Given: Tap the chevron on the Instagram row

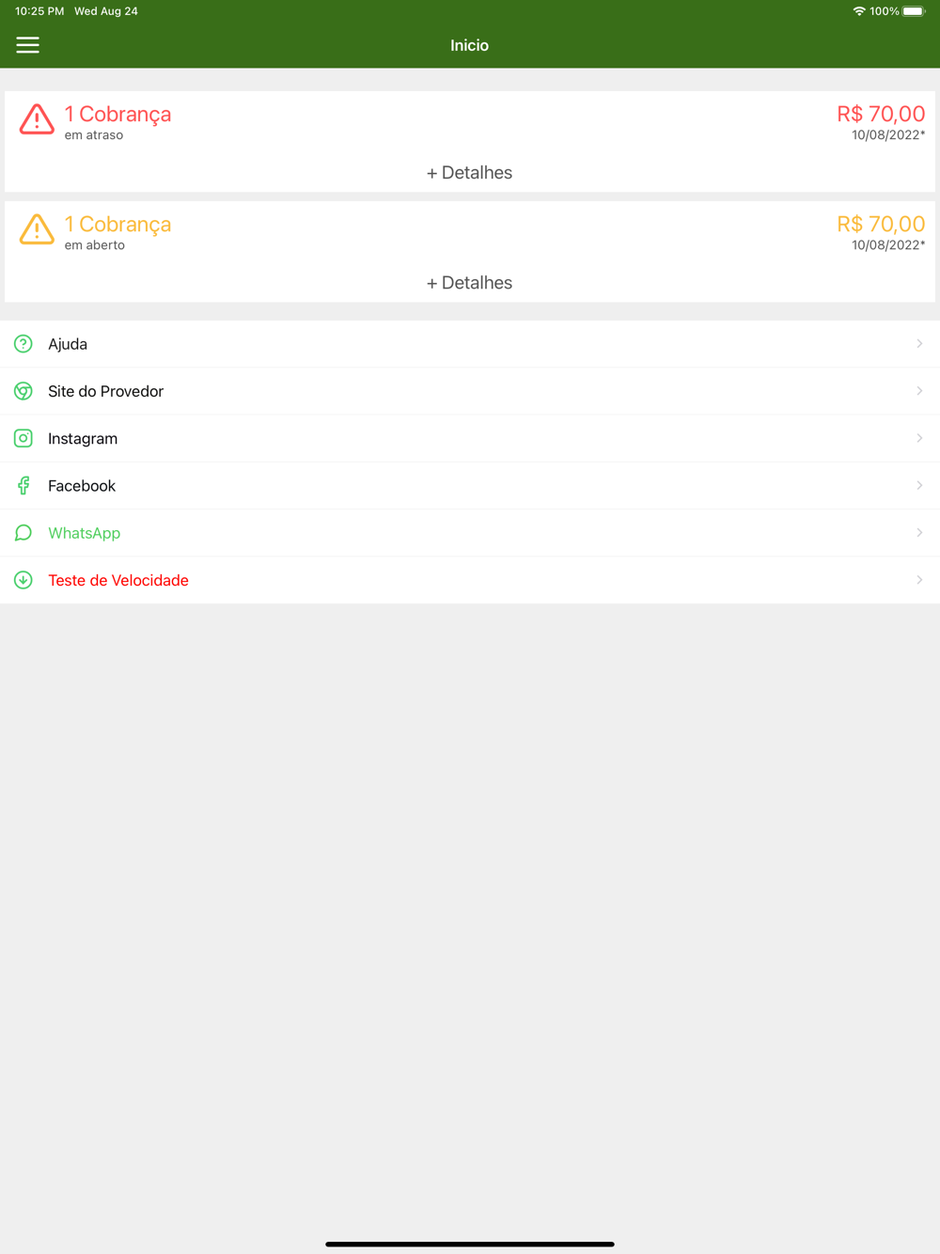Looking at the screenshot, I should 919,438.
